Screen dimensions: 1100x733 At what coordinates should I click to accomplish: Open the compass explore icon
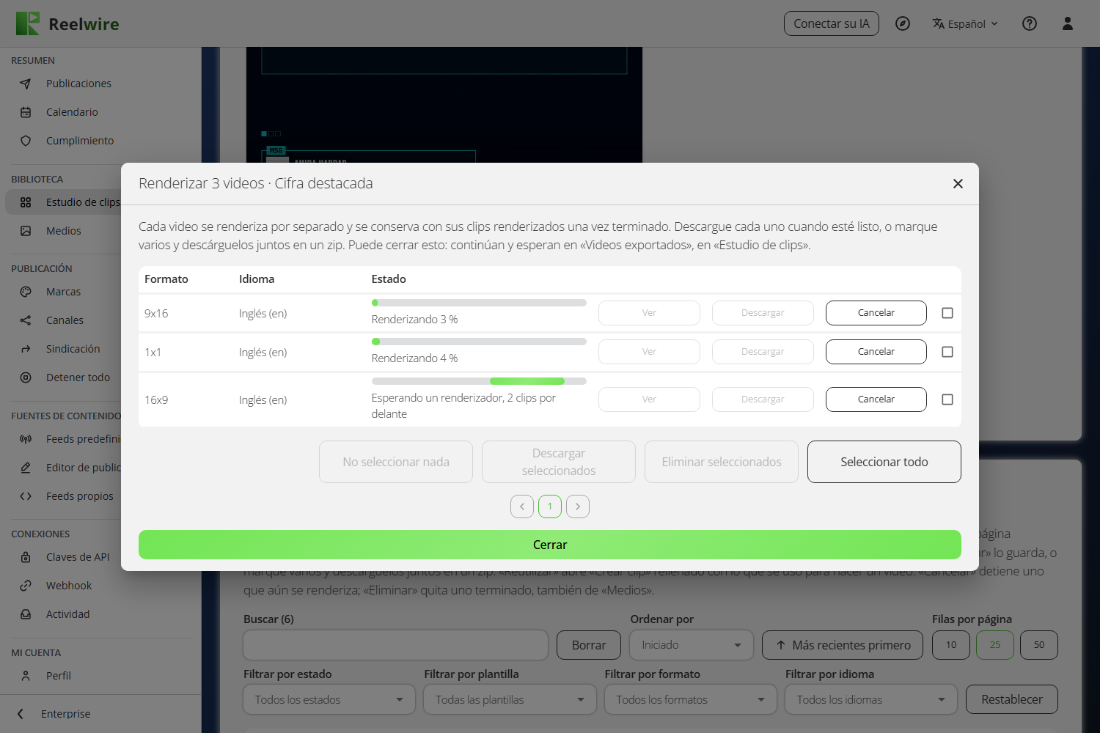click(903, 23)
